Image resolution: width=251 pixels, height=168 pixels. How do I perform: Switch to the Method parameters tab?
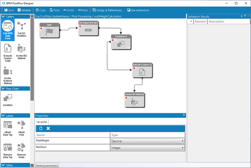click(x=47, y=166)
